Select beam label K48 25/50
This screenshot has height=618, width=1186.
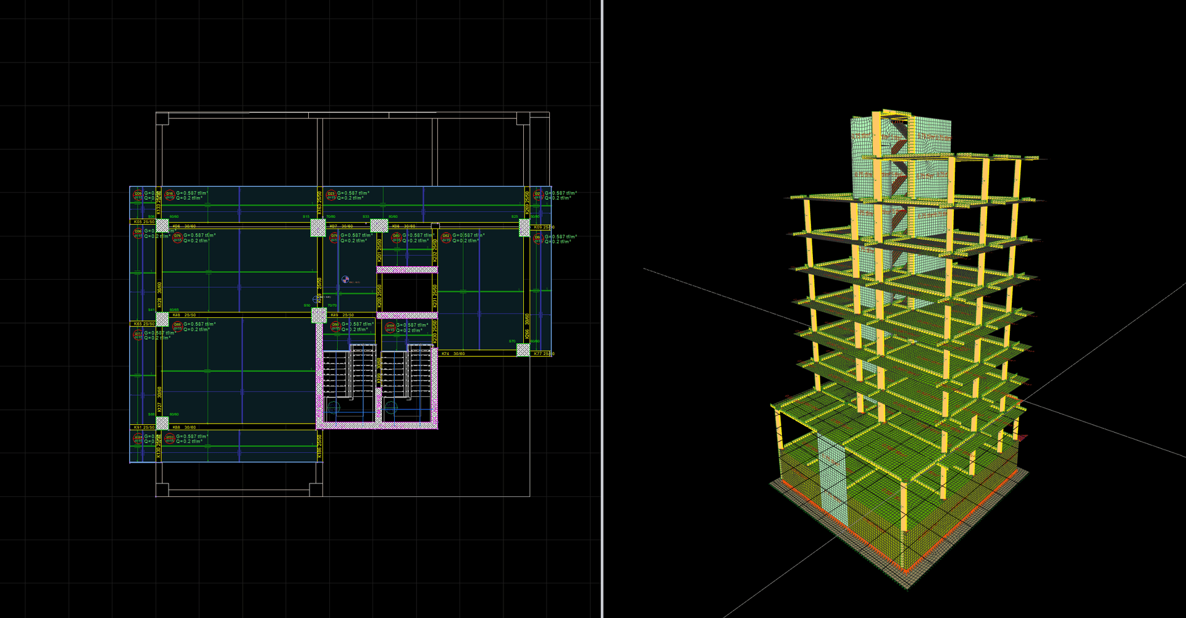[185, 315]
